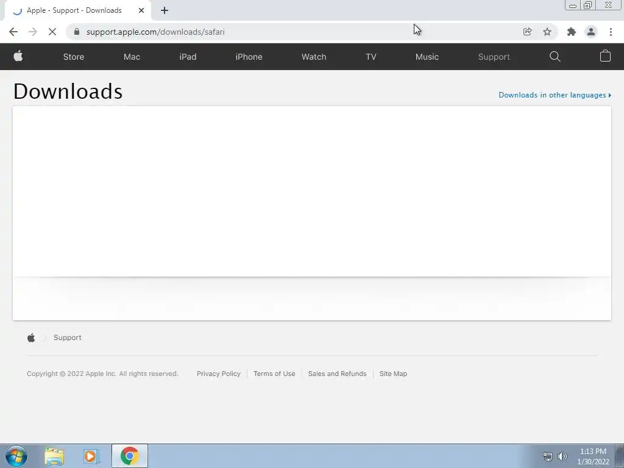Viewport: 624px width, 468px height.
Task: Click the Downloads page heading
Action: tap(68, 91)
